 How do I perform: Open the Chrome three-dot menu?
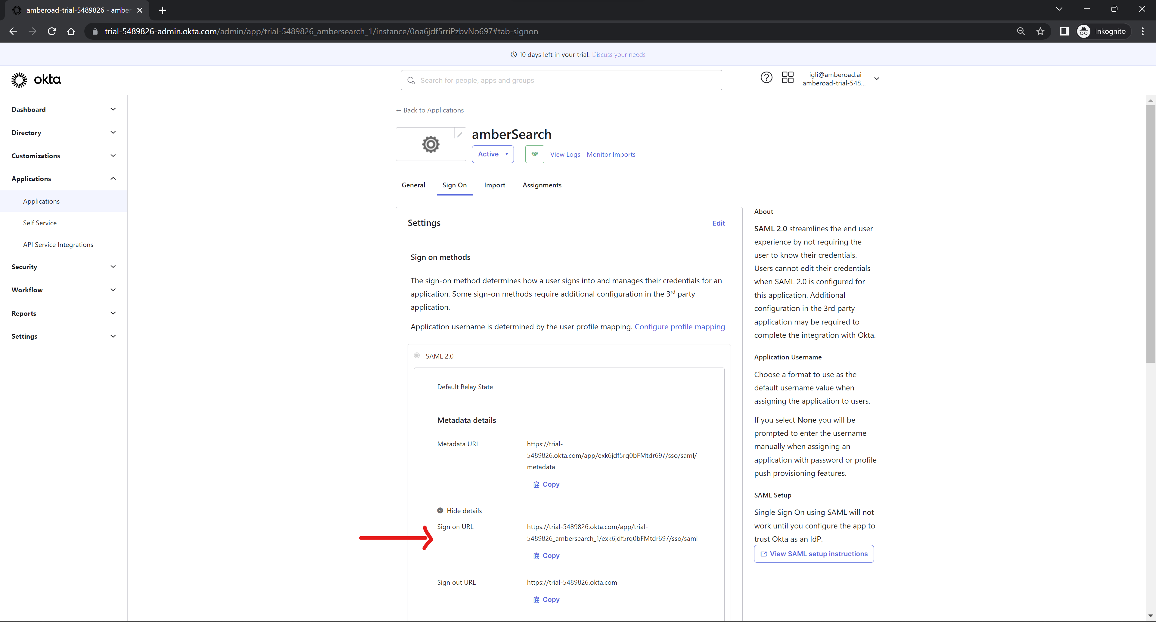click(1142, 31)
